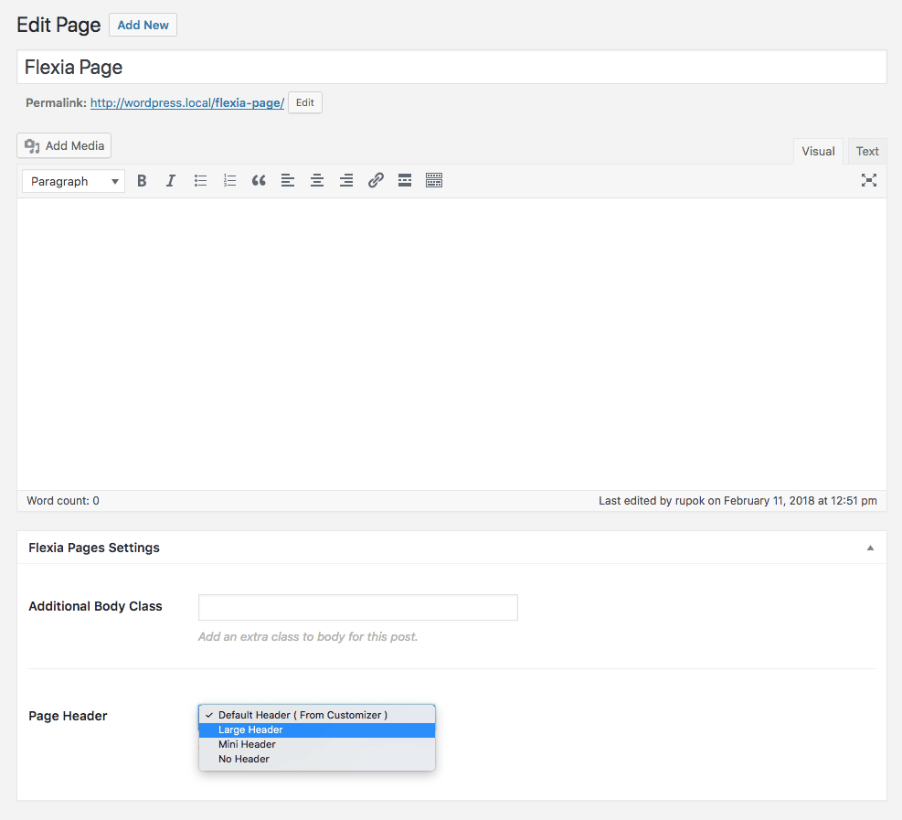Insert a bulleted list

[x=200, y=181]
